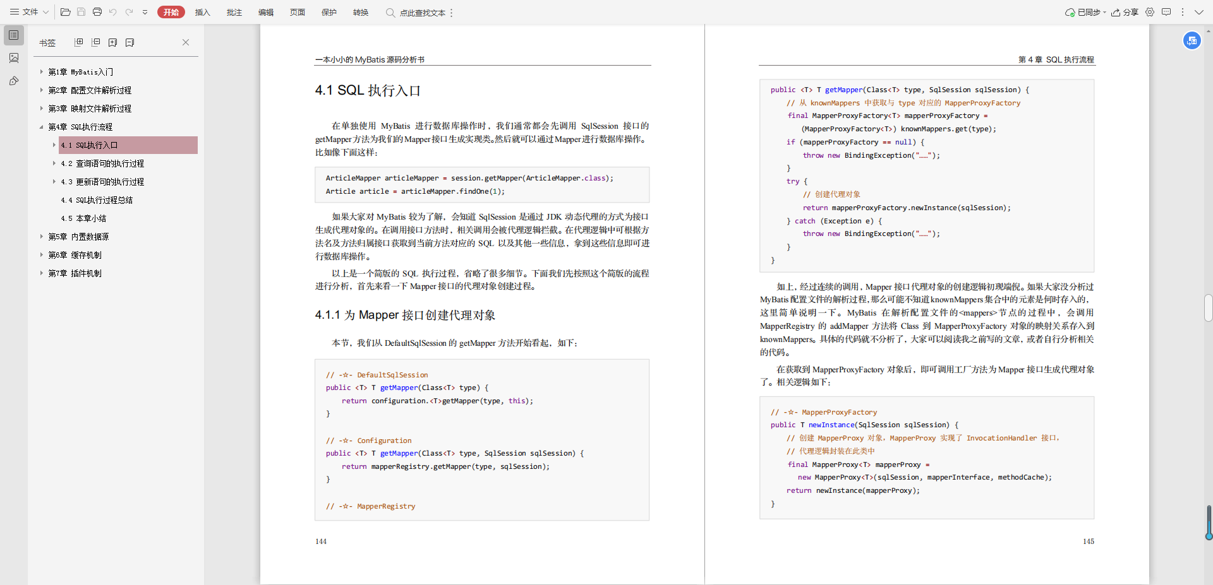Add a new bookmark icon
1213x585 pixels.
click(x=113, y=42)
